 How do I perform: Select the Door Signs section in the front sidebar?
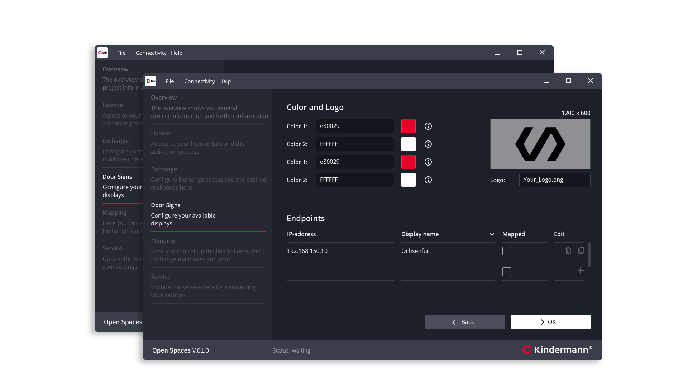point(208,214)
